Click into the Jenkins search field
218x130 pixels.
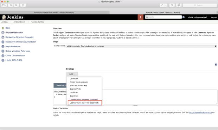163,17
